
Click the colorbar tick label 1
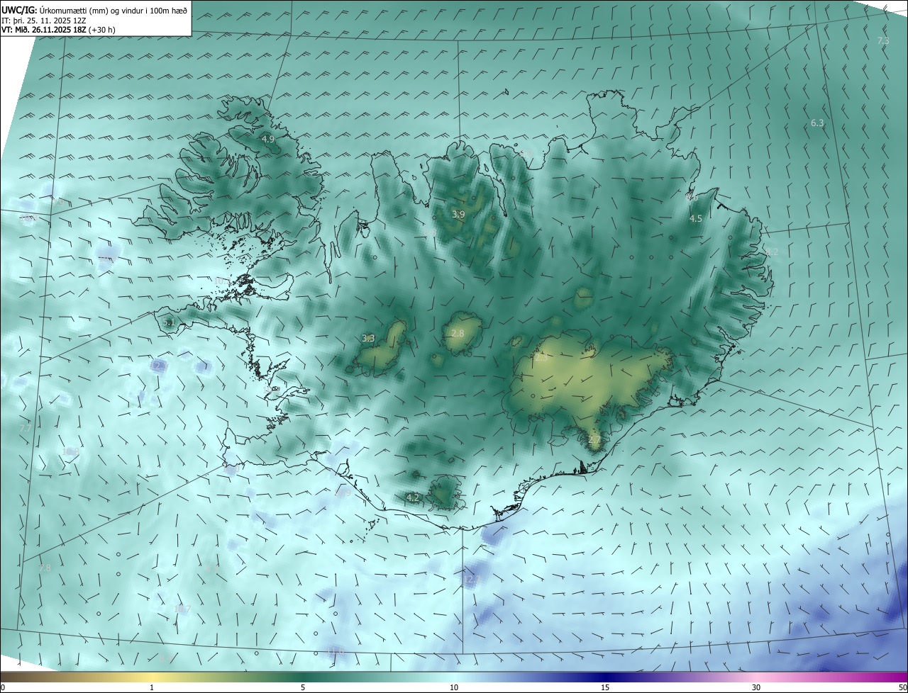coord(152,687)
